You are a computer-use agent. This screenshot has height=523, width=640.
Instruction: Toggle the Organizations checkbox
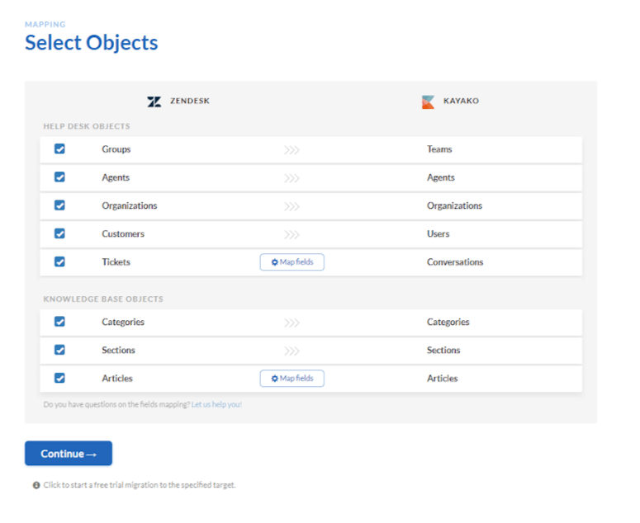click(59, 205)
